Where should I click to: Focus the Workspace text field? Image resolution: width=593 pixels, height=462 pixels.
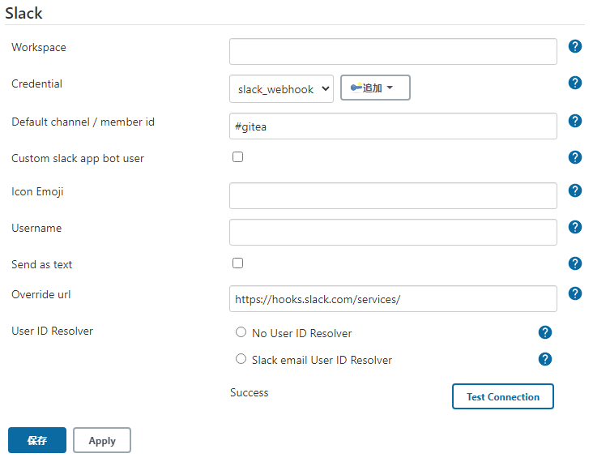tap(393, 52)
